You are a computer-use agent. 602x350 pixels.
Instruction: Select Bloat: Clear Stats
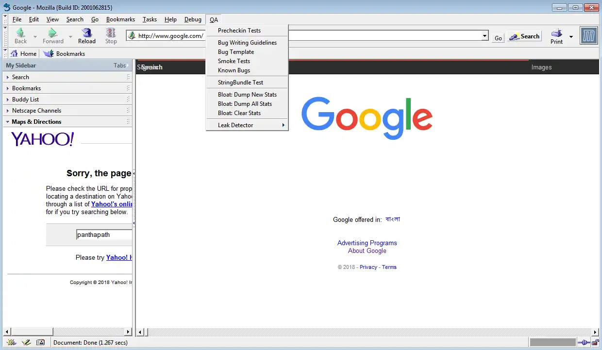coord(247,113)
